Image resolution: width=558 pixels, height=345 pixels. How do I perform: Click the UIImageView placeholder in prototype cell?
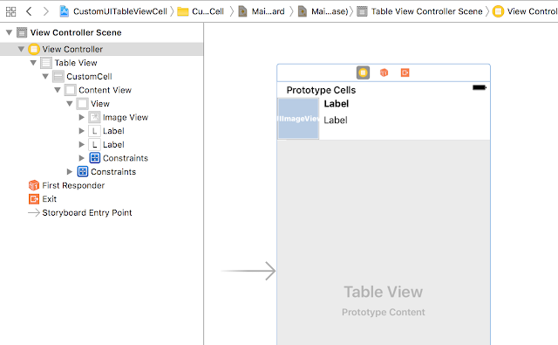(298, 119)
